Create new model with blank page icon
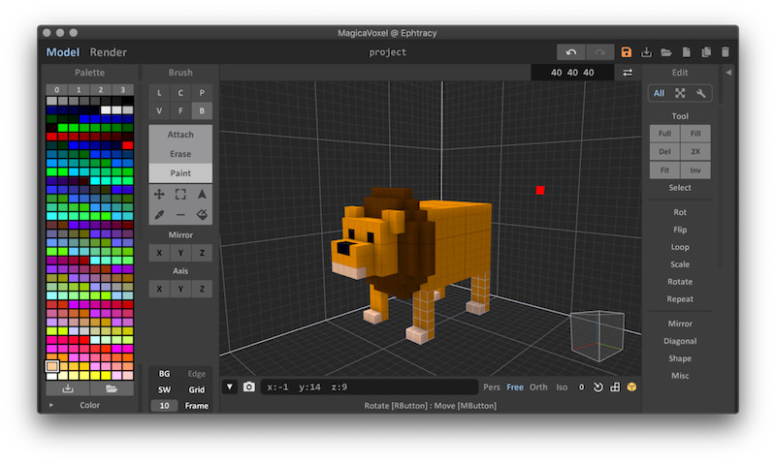This screenshot has height=463, width=776. pos(687,52)
